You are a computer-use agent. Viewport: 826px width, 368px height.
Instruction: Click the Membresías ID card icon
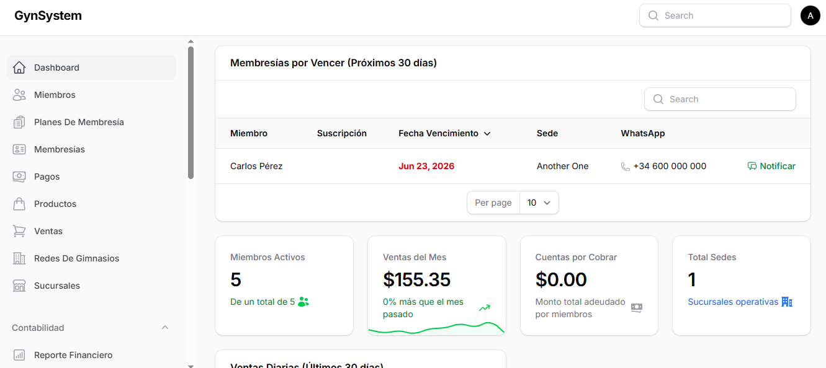19,149
